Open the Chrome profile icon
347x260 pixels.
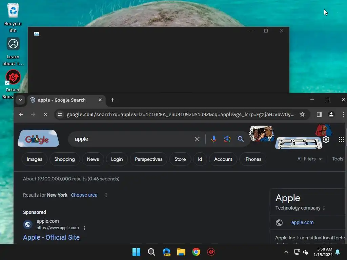pos(331,114)
